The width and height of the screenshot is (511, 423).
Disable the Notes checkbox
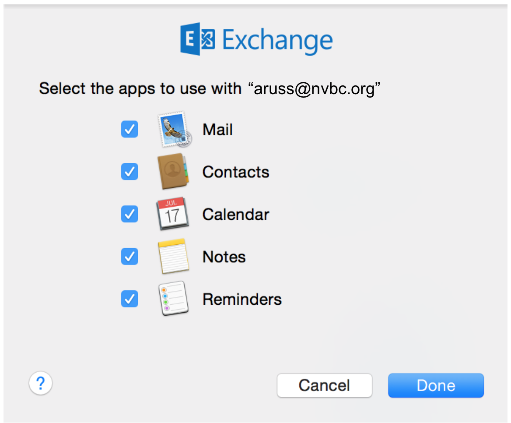point(129,256)
